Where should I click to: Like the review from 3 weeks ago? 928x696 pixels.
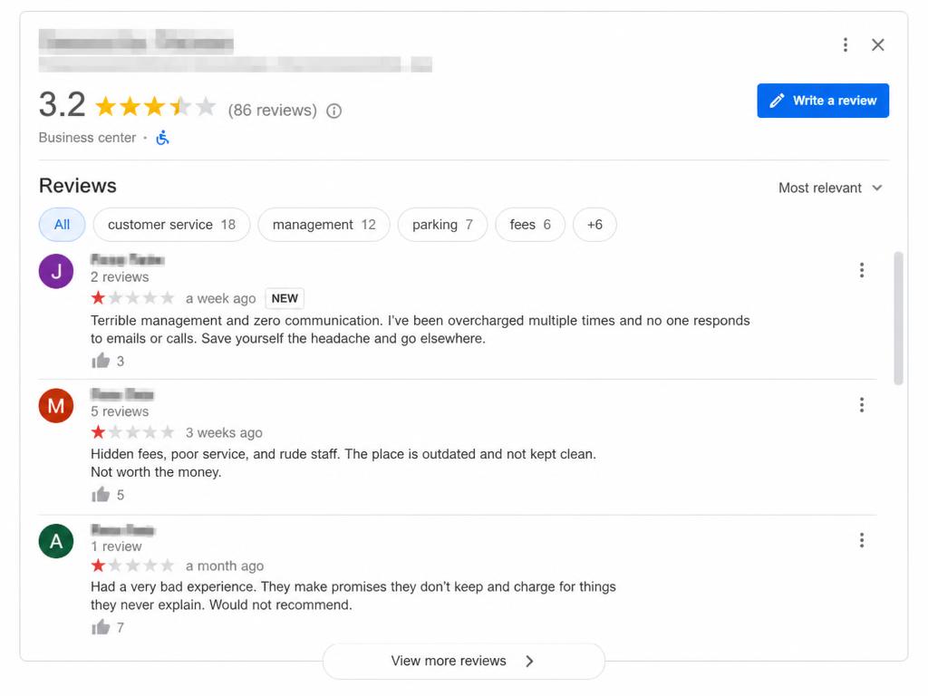[101, 494]
